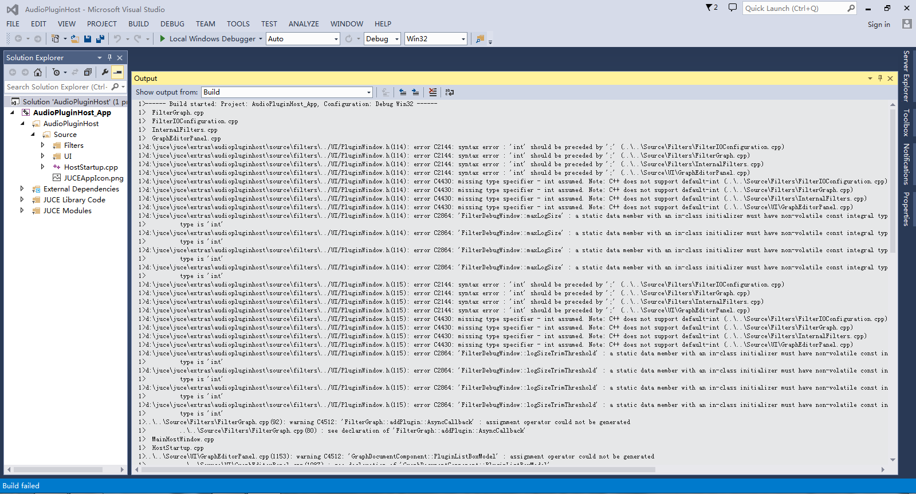Expand the JUCE Modules node
This screenshot has height=494, width=916.
tap(22, 210)
